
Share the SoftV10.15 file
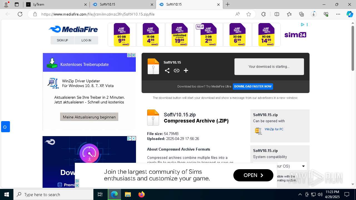[x=167, y=71]
